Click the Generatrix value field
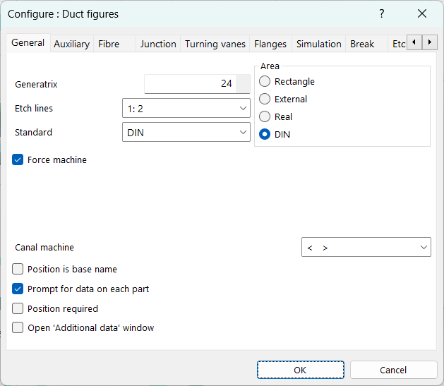Screen dimensions: 444x386 191,84
